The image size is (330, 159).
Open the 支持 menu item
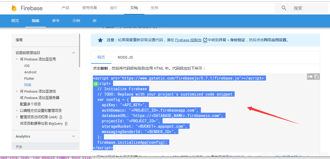click(x=154, y=8)
